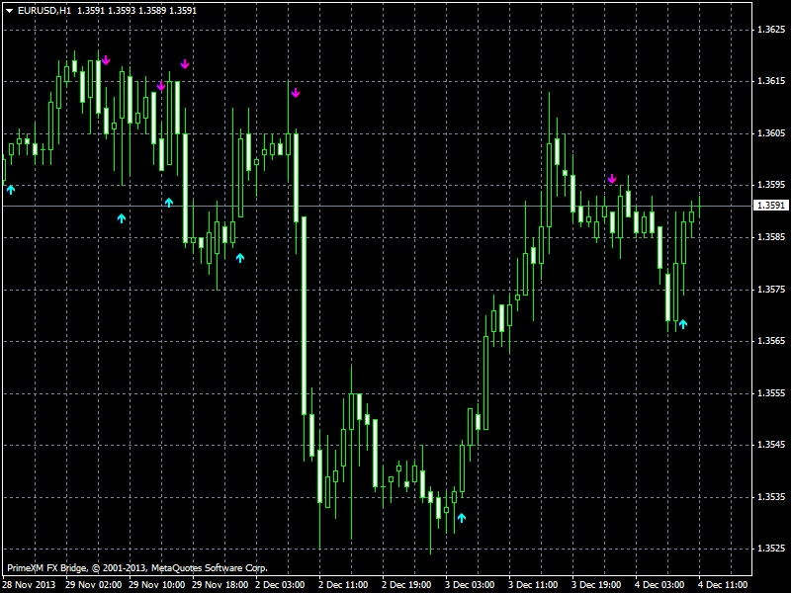Select the 3 Dec 03:00 time label
Image resolution: width=791 pixels, height=593 pixels.
coord(469,584)
